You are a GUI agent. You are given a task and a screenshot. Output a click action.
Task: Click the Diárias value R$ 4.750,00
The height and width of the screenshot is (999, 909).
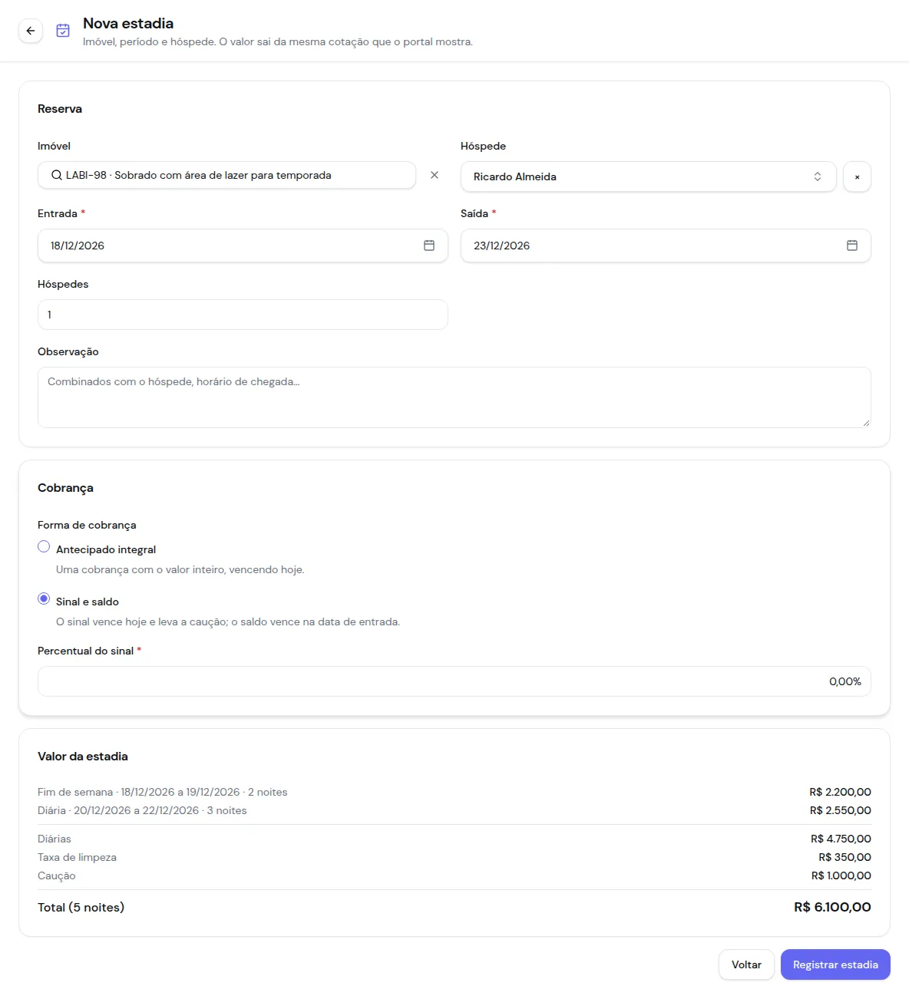841,839
